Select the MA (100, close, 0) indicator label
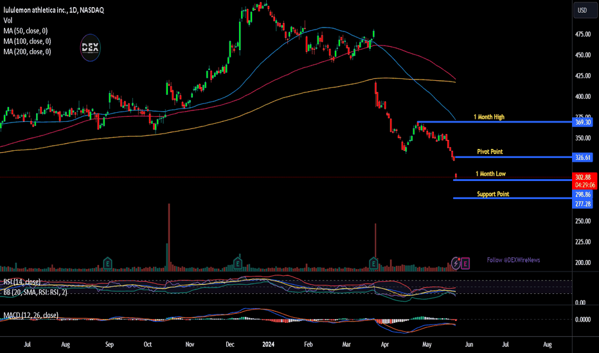599x353 pixels. (27, 41)
